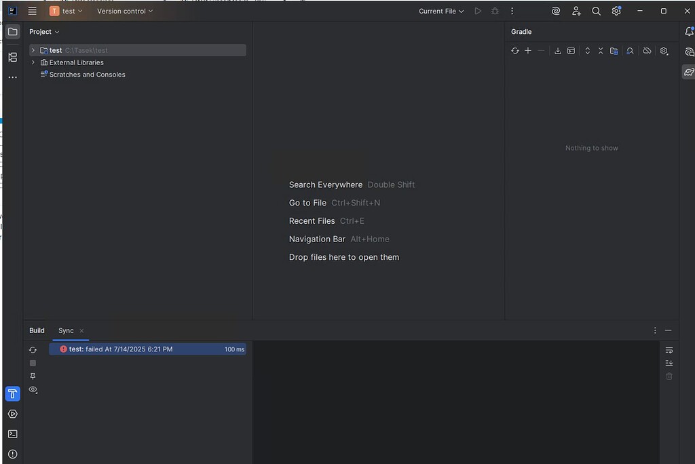The image size is (695, 464).
Task: Open the AI Assistant spiral icon
Action: point(556,11)
